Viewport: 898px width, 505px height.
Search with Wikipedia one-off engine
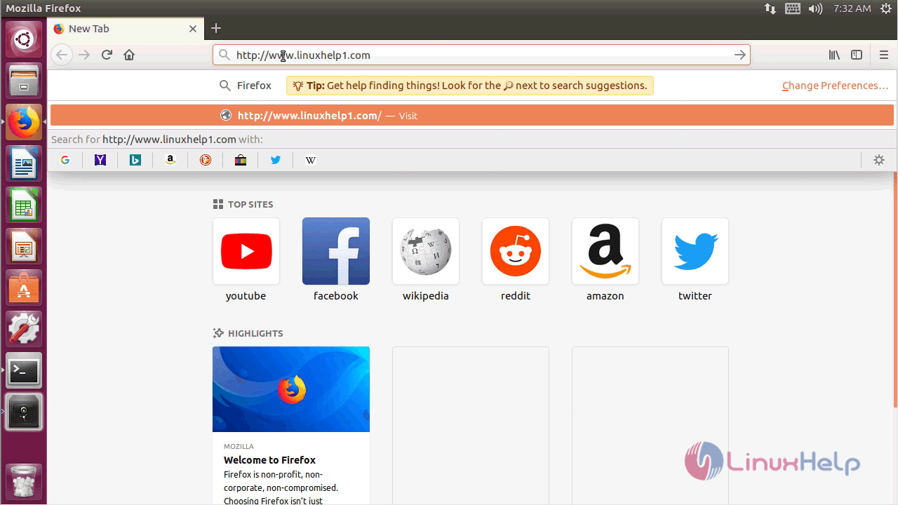[x=311, y=160]
